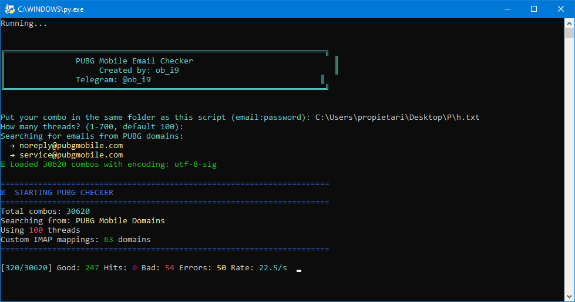Click the 'Errors: 50' status value
Image resolution: width=575 pixels, height=302 pixels.
(x=203, y=268)
